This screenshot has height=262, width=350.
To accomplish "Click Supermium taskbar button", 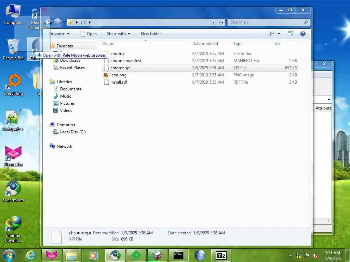I will [x=115, y=255].
